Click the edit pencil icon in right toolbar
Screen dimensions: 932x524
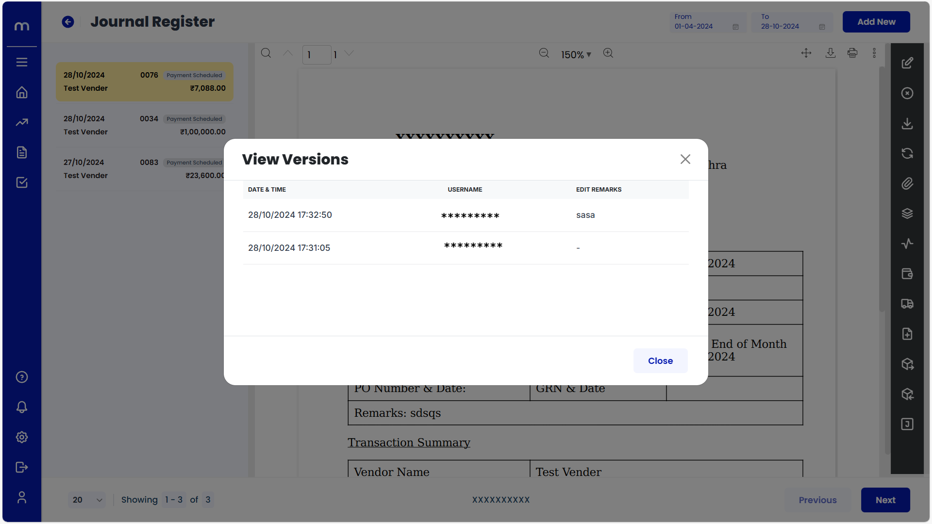point(907,63)
